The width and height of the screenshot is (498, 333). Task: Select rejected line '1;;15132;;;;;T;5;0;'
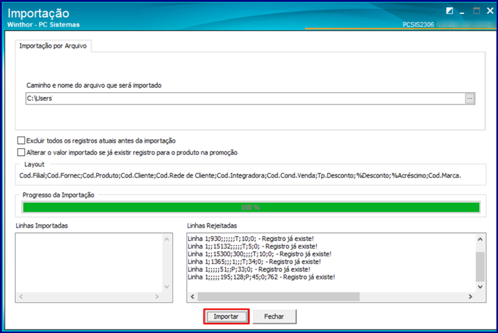coord(253,246)
